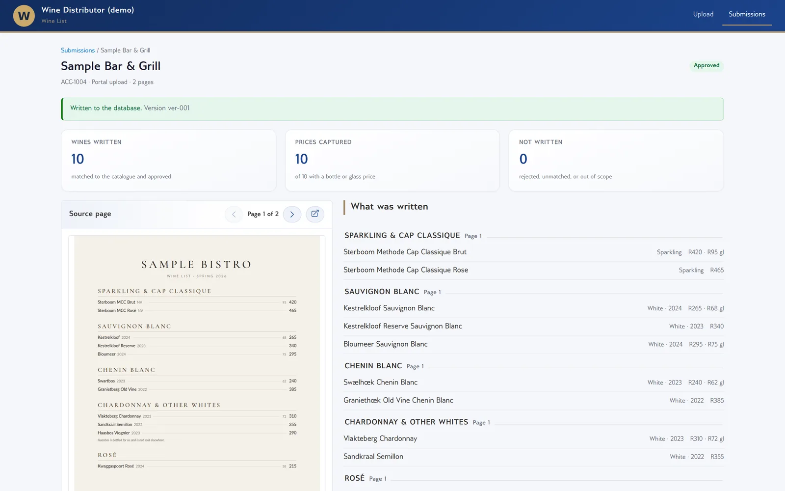This screenshot has width=785, height=491.
Task: Click the Not Written card
Action: 616,160
